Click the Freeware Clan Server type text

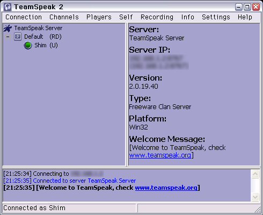coord(160,107)
